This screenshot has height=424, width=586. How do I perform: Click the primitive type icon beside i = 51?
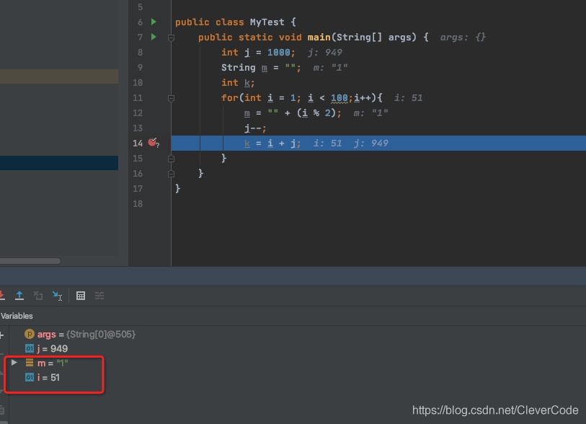[x=29, y=377]
